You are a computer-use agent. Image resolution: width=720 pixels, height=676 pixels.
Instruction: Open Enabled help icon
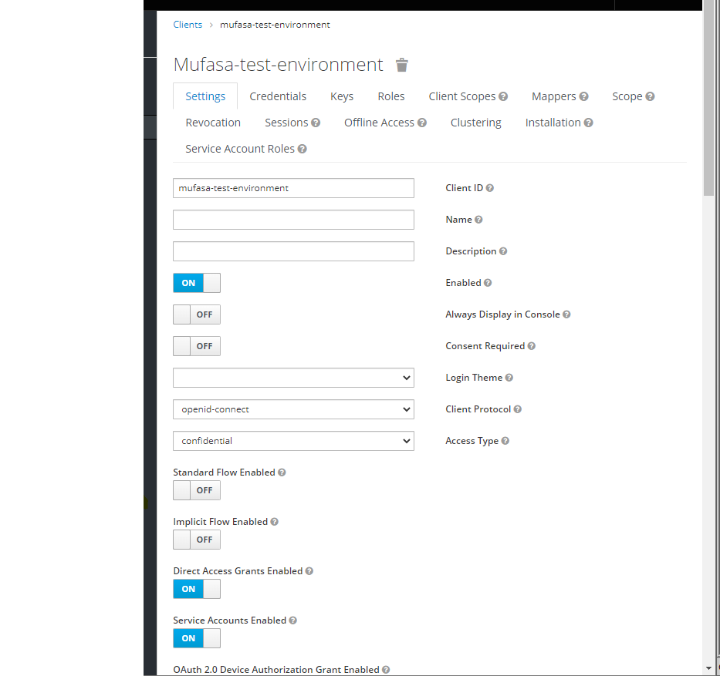[488, 283]
